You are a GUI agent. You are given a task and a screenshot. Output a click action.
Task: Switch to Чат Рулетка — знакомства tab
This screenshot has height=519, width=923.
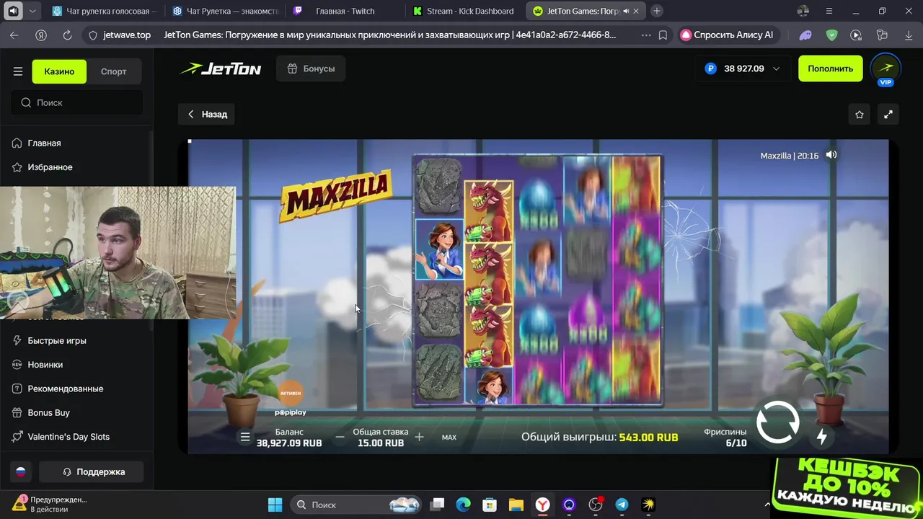(225, 11)
